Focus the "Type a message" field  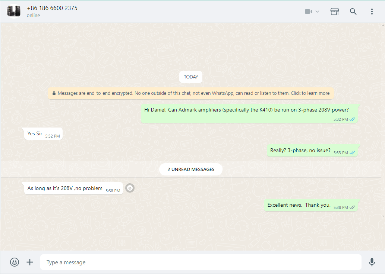[x=201, y=262]
